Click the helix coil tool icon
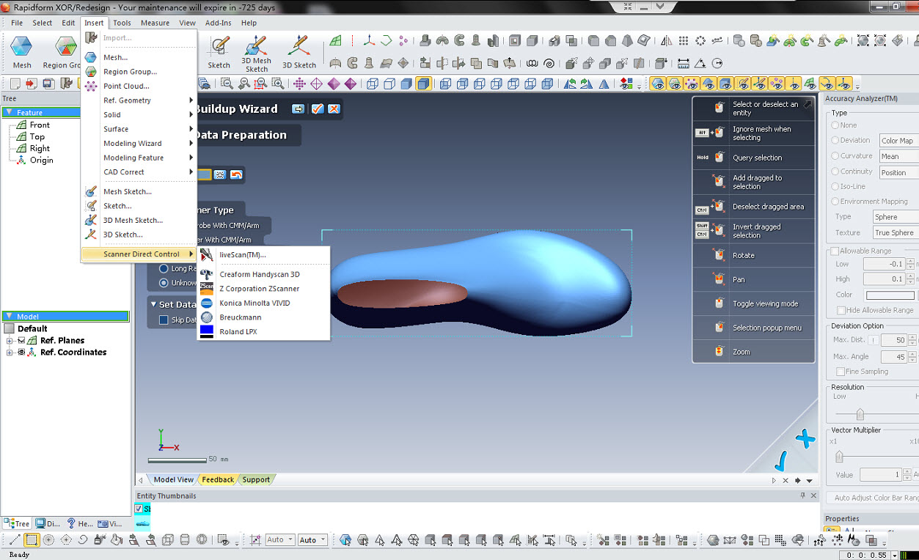Screen dimensions: 919x560 pyautogui.click(x=532, y=63)
